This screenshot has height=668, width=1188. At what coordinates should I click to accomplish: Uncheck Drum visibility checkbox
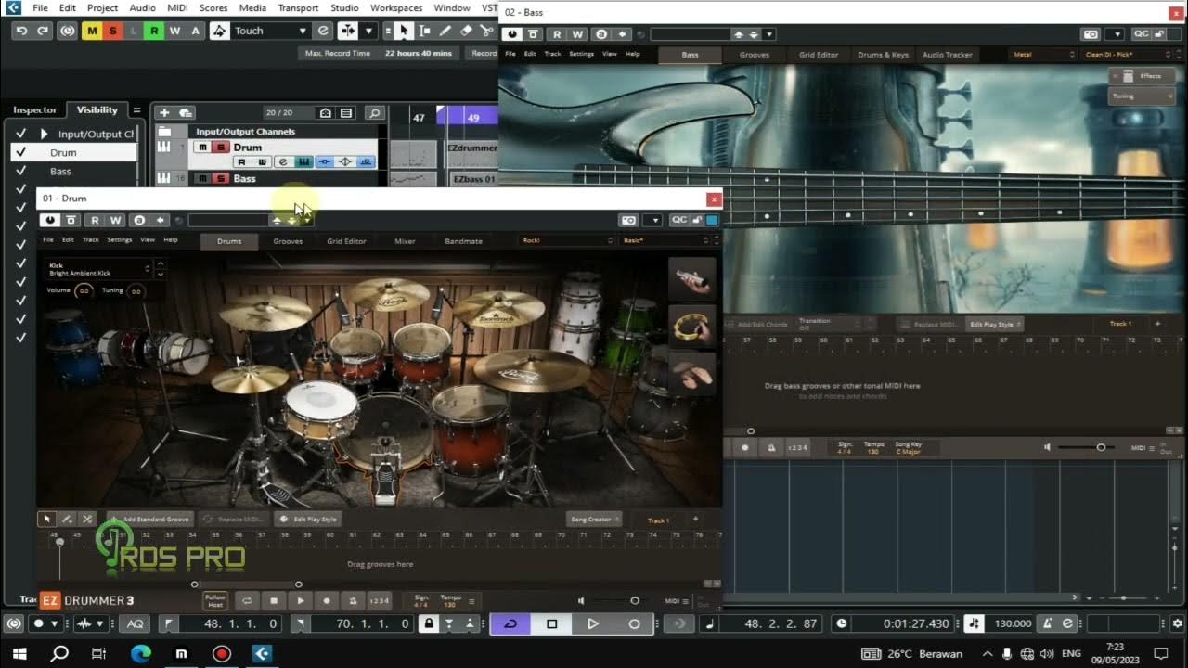coord(20,152)
